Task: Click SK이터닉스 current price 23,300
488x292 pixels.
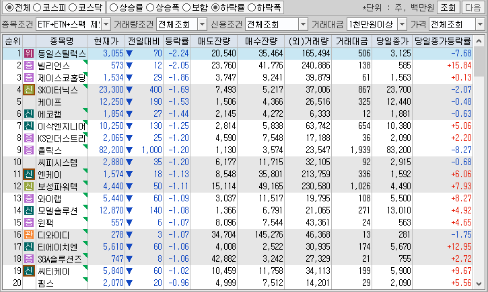Action: pos(112,90)
